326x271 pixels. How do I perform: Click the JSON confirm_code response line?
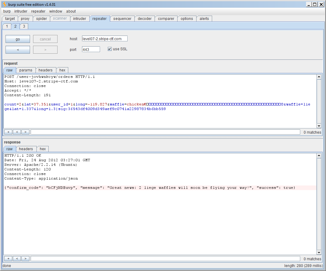[x=150, y=188]
